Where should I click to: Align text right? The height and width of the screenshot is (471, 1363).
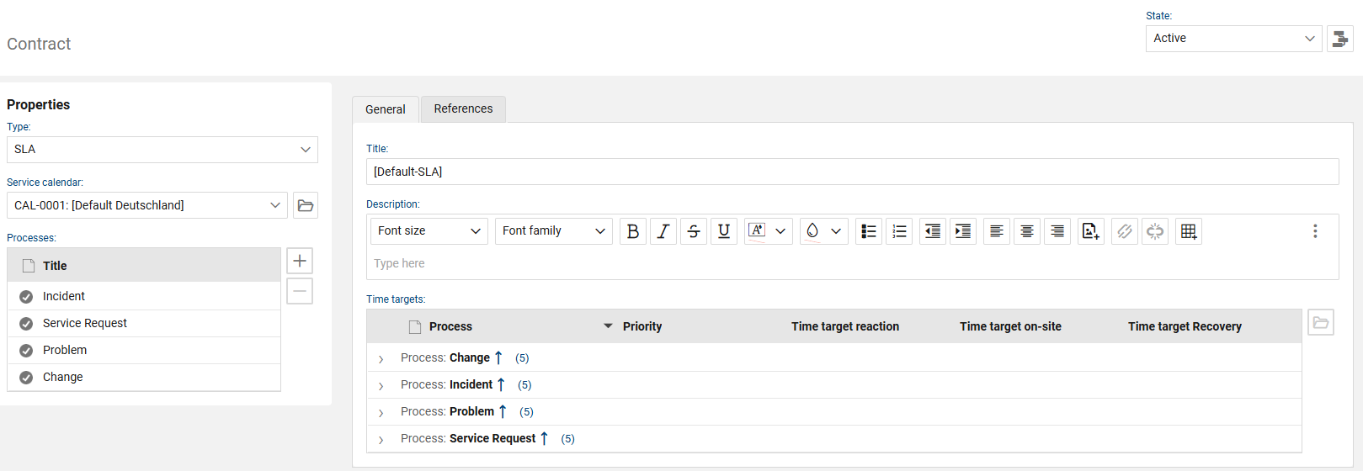coord(1057,231)
